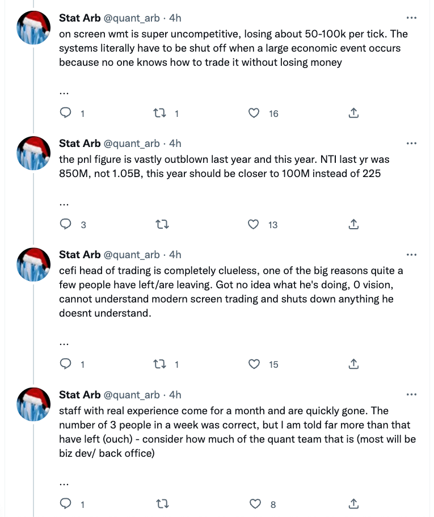Retweet the cefi head of trading tweet
Image resolution: width=434 pixels, height=517 pixels.
[161, 364]
